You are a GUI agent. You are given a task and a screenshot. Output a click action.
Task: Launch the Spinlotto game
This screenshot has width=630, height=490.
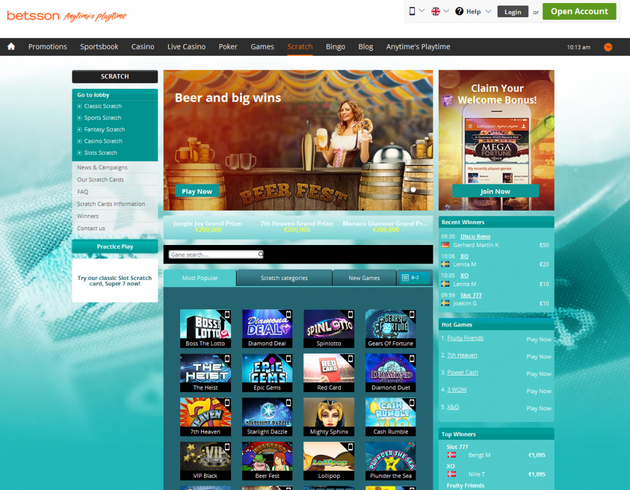coord(328,328)
